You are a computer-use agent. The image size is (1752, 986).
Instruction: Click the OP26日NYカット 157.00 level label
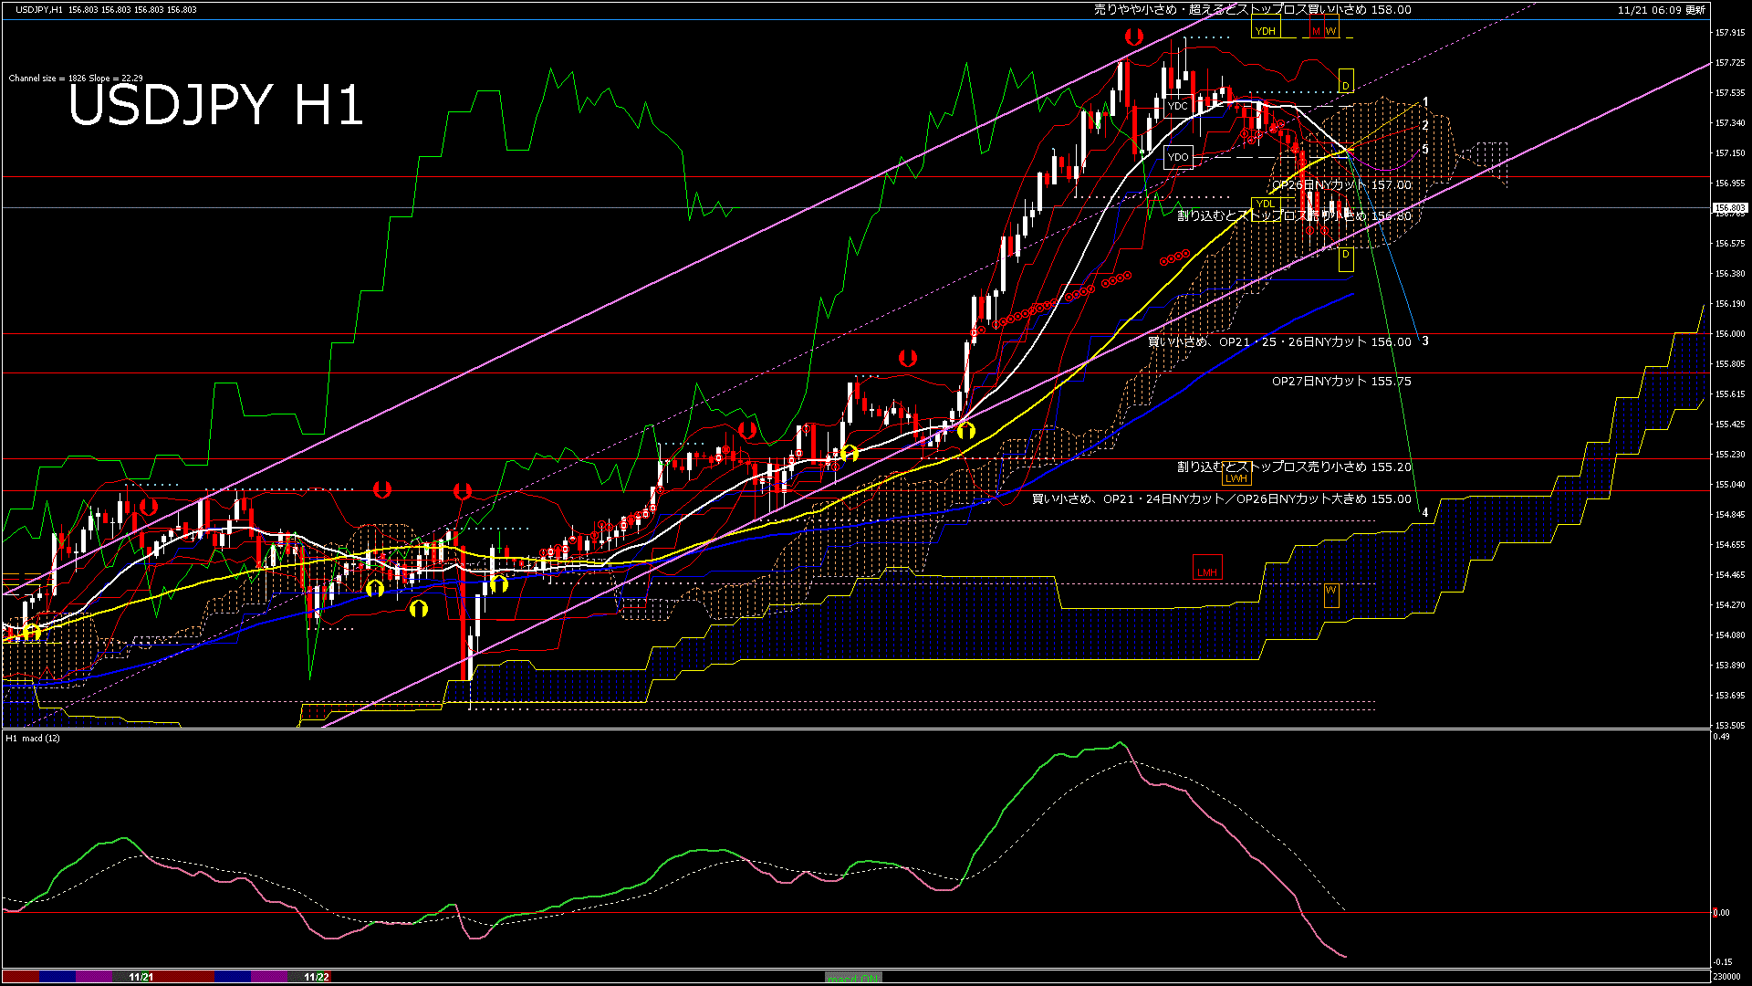1341,185
